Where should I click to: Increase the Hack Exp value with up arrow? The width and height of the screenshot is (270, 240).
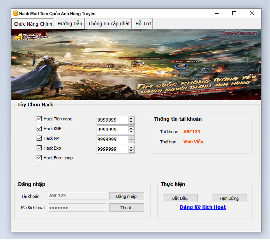click(x=131, y=148)
